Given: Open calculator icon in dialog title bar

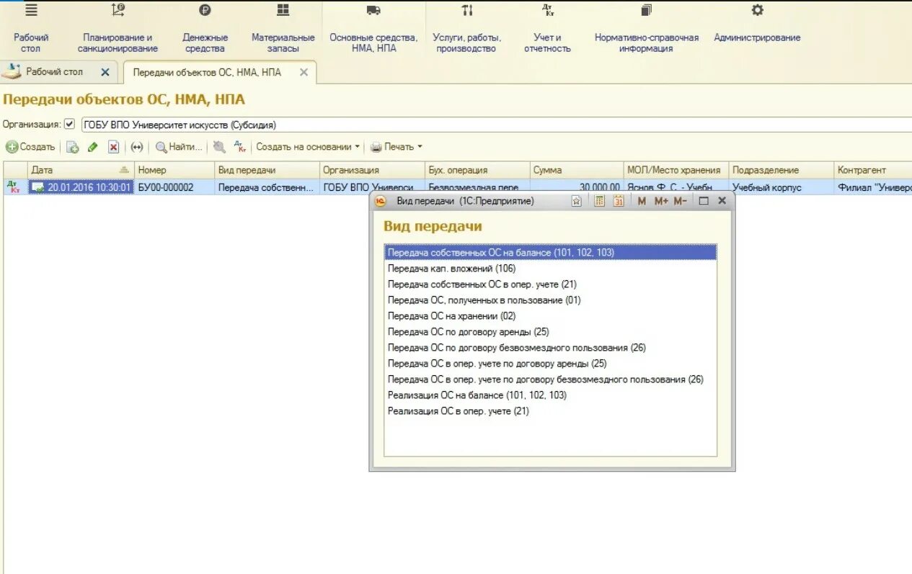Looking at the screenshot, I should [x=599, y=202].
